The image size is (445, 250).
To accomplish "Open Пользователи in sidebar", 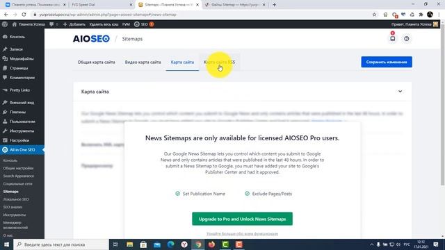I will click(x=22, y=122).
